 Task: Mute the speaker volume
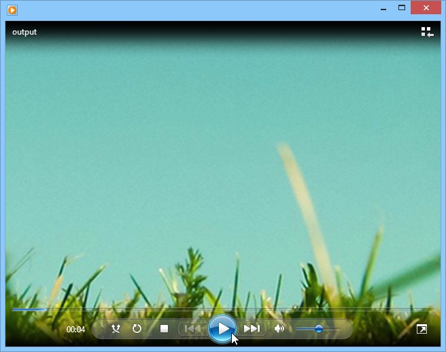[279, 329]
